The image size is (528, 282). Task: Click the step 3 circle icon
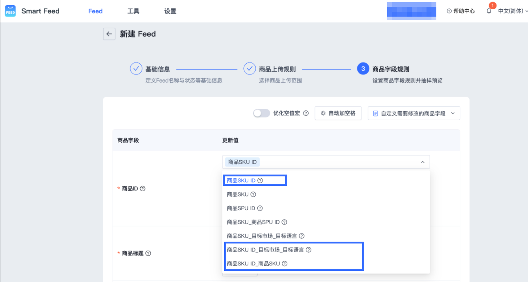click(x=363, y=69)
